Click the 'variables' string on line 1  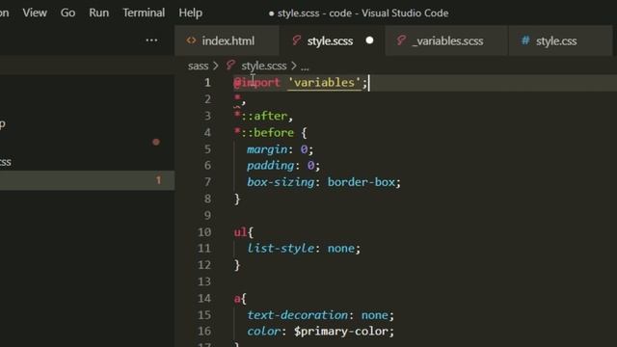(x=324, y=83)
